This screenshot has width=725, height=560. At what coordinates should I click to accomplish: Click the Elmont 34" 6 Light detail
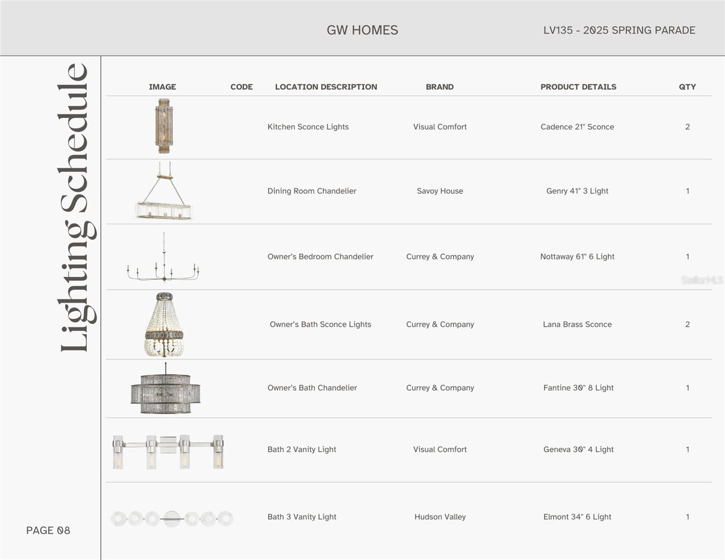pos(577,517)
